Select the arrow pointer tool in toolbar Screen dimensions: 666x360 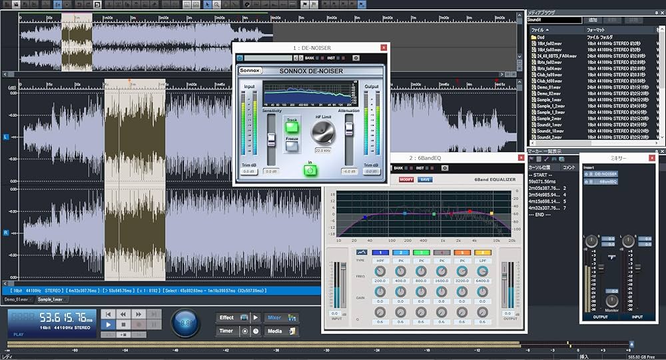click(207, 5)
